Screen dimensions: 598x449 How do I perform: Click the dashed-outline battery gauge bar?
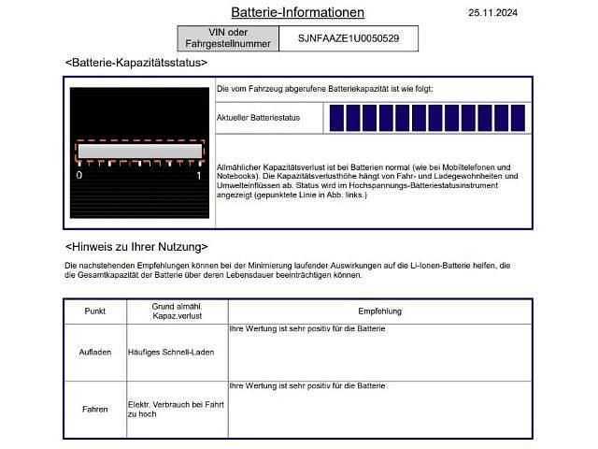[x=139, y=152]
